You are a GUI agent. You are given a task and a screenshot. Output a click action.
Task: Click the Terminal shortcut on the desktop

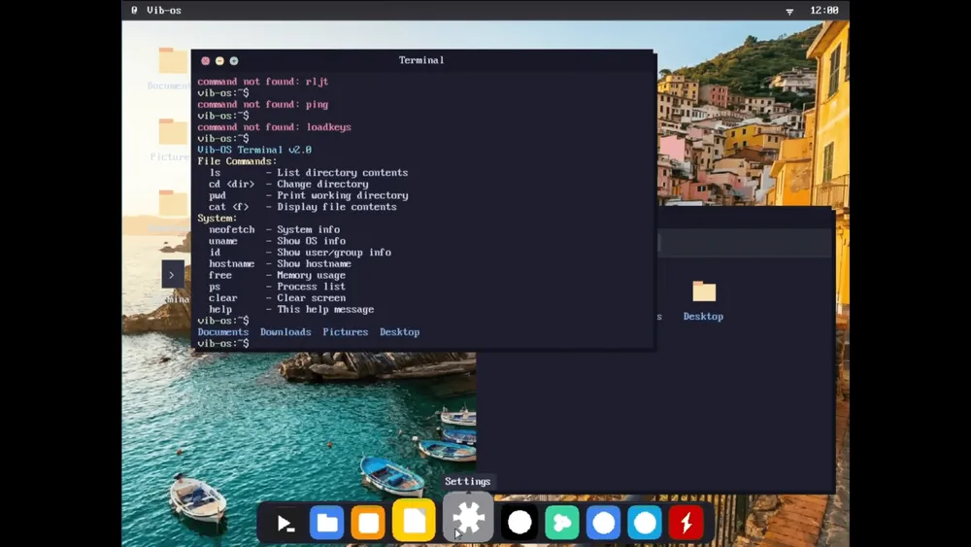pos(173,275)
